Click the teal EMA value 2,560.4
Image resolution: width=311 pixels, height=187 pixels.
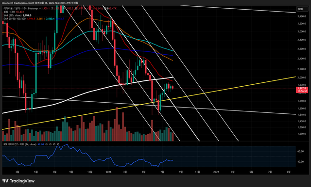[x=50, y=18]
